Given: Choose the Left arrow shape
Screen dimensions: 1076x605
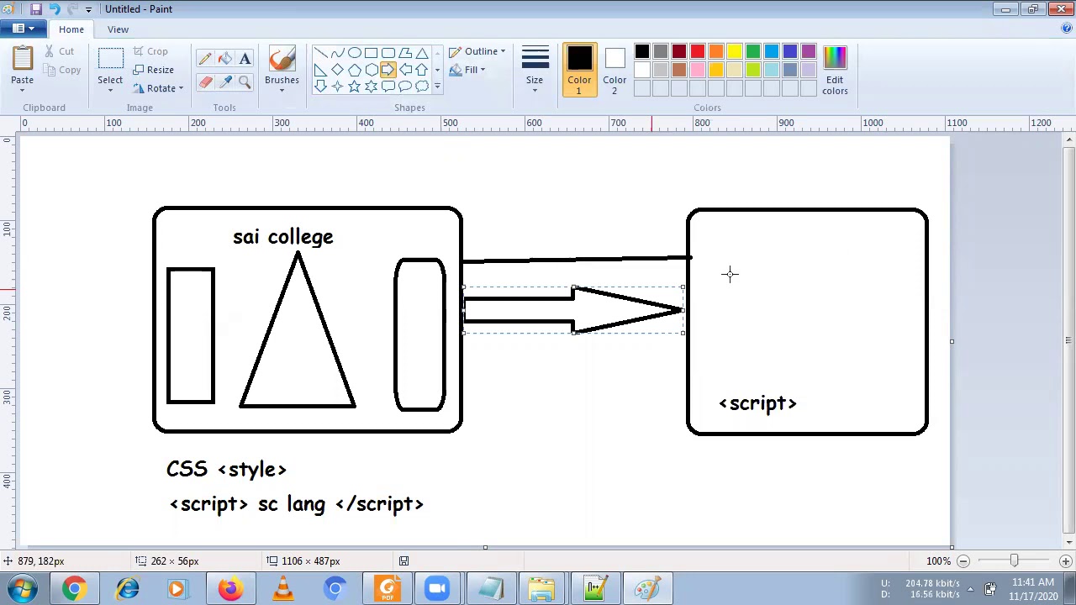Looking at the screenshot, I should [x=404, y=70].
